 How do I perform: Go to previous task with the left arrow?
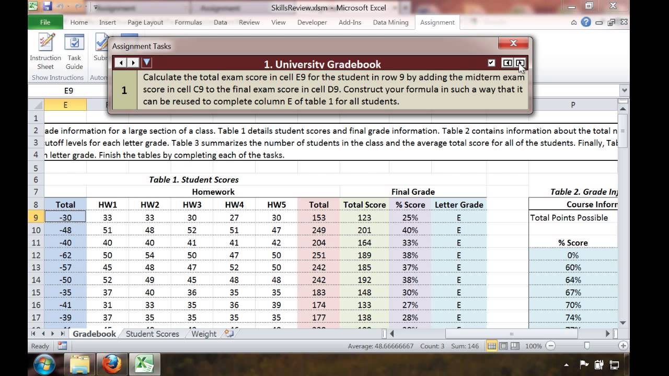coord(121,63)
